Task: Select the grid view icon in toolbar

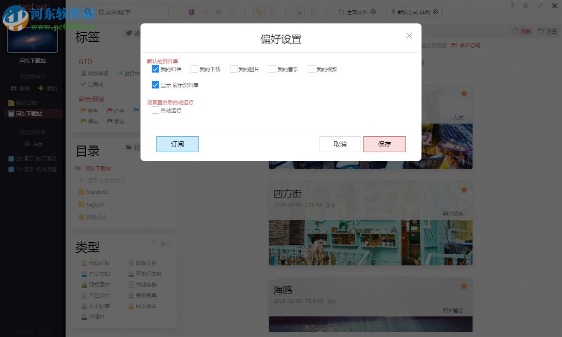Action: pos(191,12)
